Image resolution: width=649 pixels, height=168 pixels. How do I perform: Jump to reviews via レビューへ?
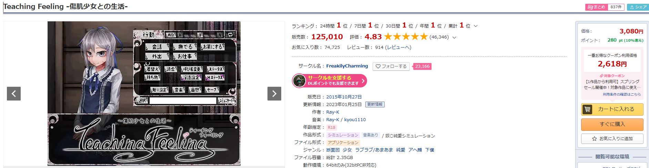pos(398,48)
